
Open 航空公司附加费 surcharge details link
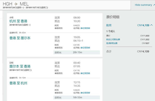coord(113,39)
